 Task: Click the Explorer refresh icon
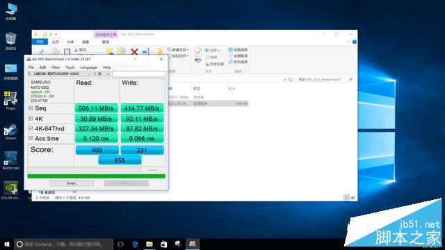click(x=291, y=80)
